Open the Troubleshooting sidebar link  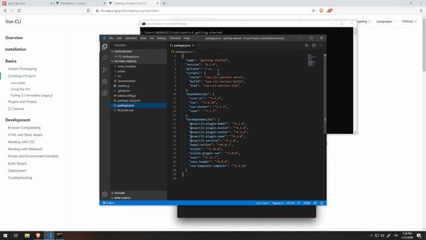point(20,178)
